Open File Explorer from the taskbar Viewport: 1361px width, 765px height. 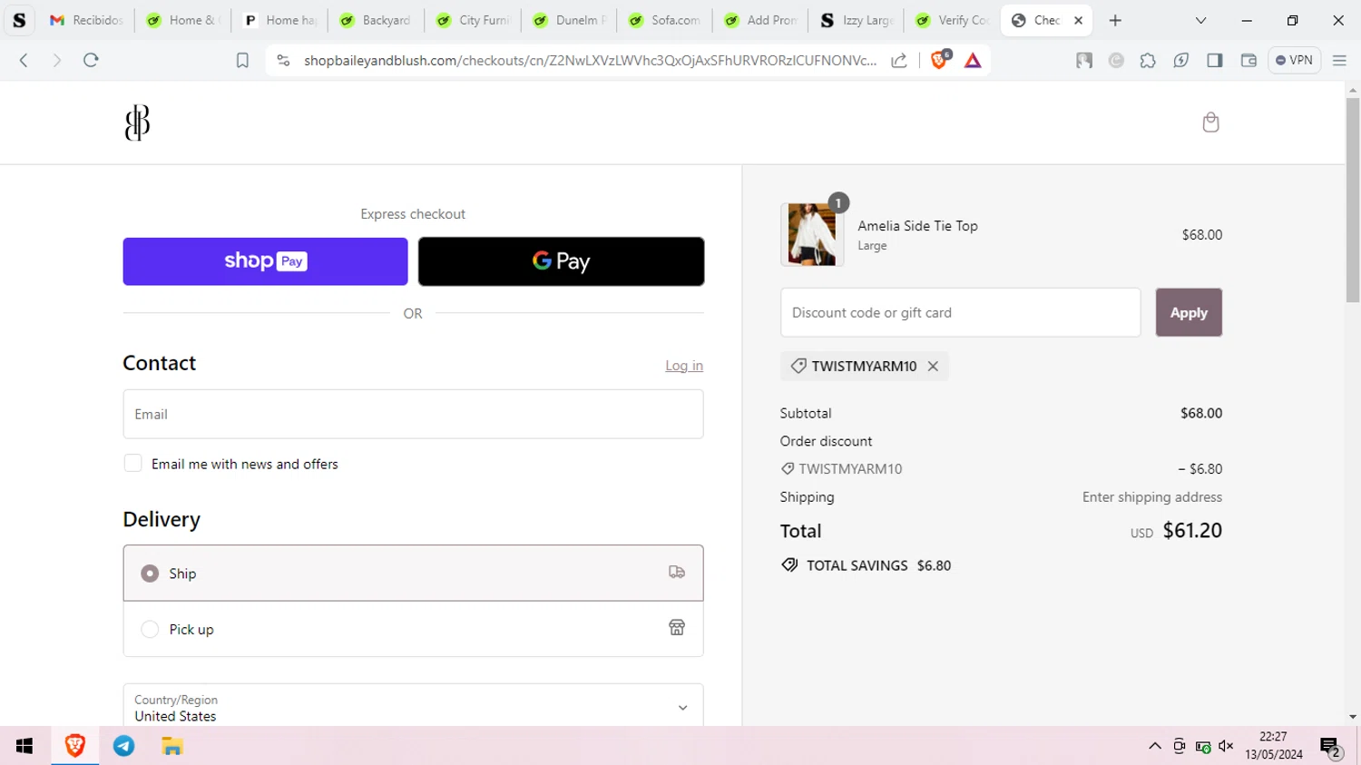click(172, 746)
